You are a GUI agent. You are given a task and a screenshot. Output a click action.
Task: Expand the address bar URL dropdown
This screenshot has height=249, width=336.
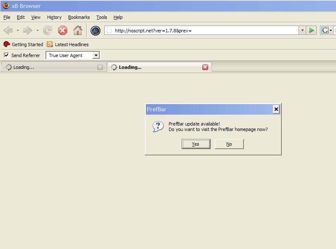pos(302,31)
